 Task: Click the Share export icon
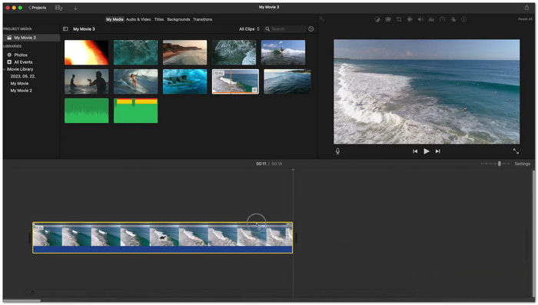tap(526, 7)
